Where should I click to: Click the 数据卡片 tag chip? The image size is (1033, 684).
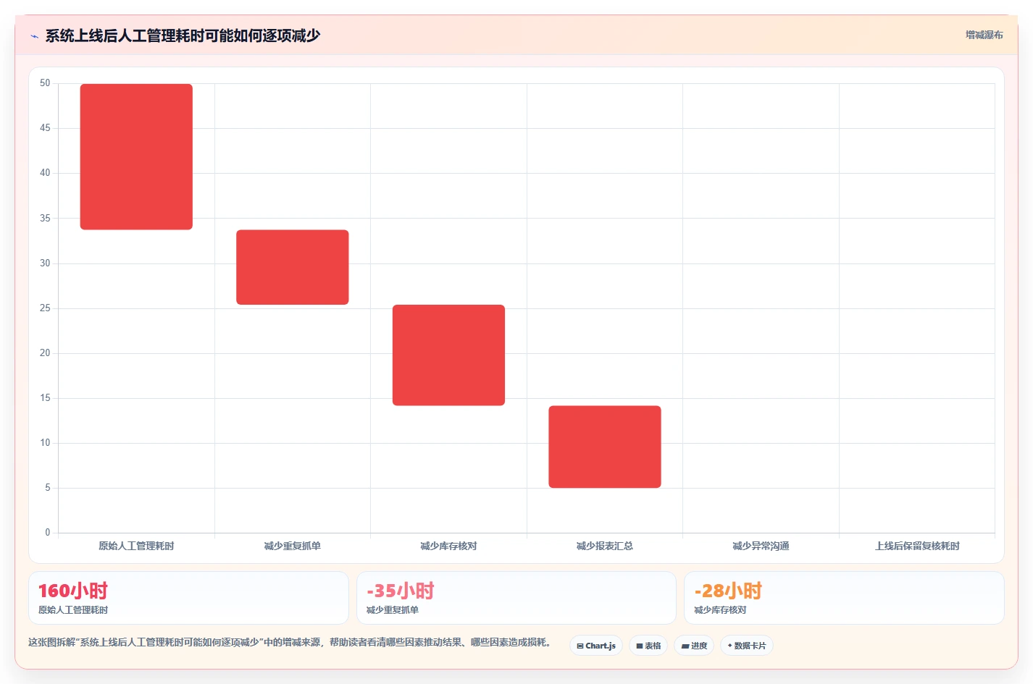(x=747, y=646)
